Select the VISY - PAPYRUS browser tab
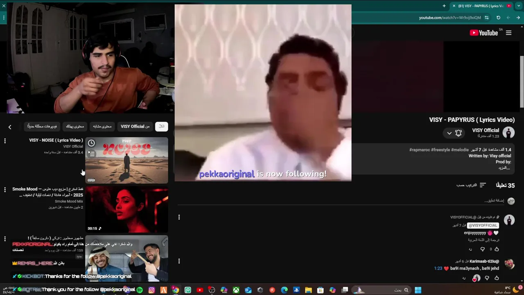The image size is (524, 295). pos(481,6)
